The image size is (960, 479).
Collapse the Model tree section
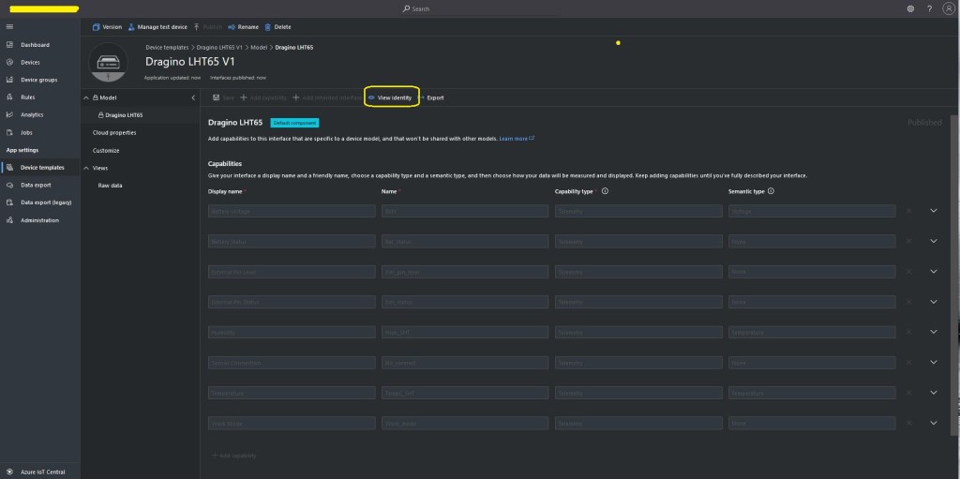85,97
